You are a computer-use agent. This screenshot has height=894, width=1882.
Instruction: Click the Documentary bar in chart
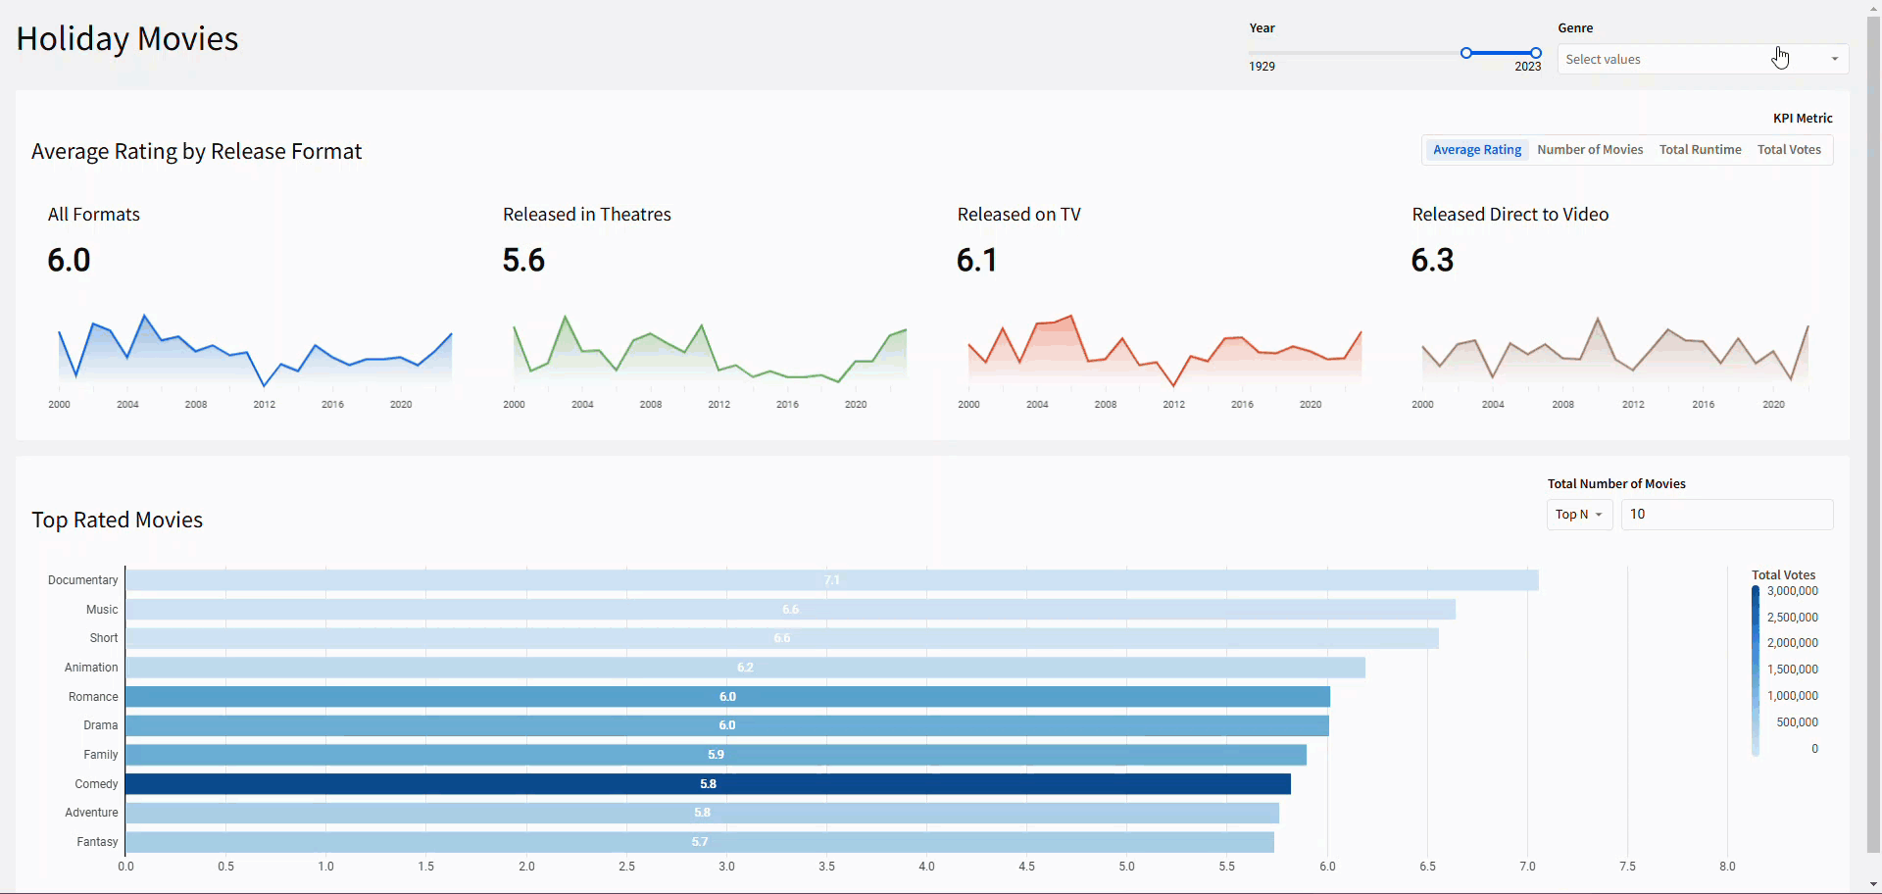[831, 580]
